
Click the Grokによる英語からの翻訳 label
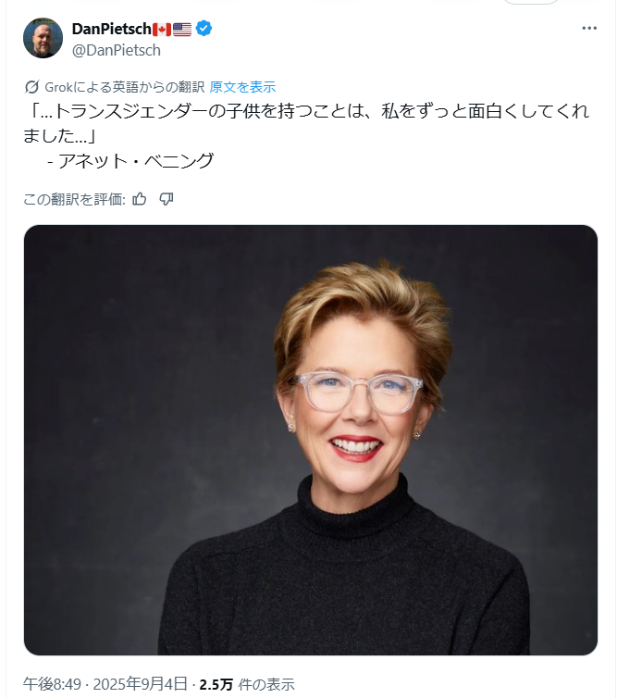tap(125, 87)
